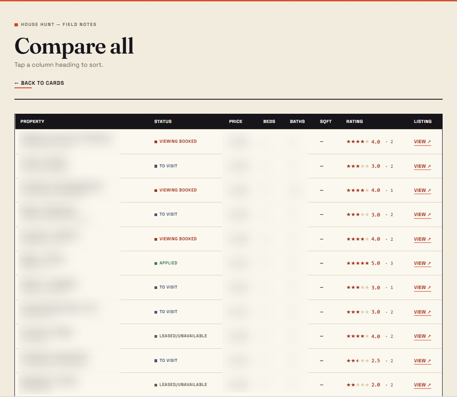Sort by the Baths column heading
457x397 pixels.
click(x=297, y=121)
